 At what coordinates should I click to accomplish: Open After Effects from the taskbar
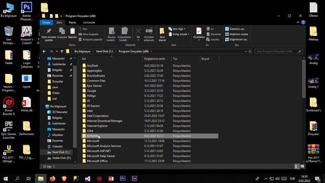(134, 178)
